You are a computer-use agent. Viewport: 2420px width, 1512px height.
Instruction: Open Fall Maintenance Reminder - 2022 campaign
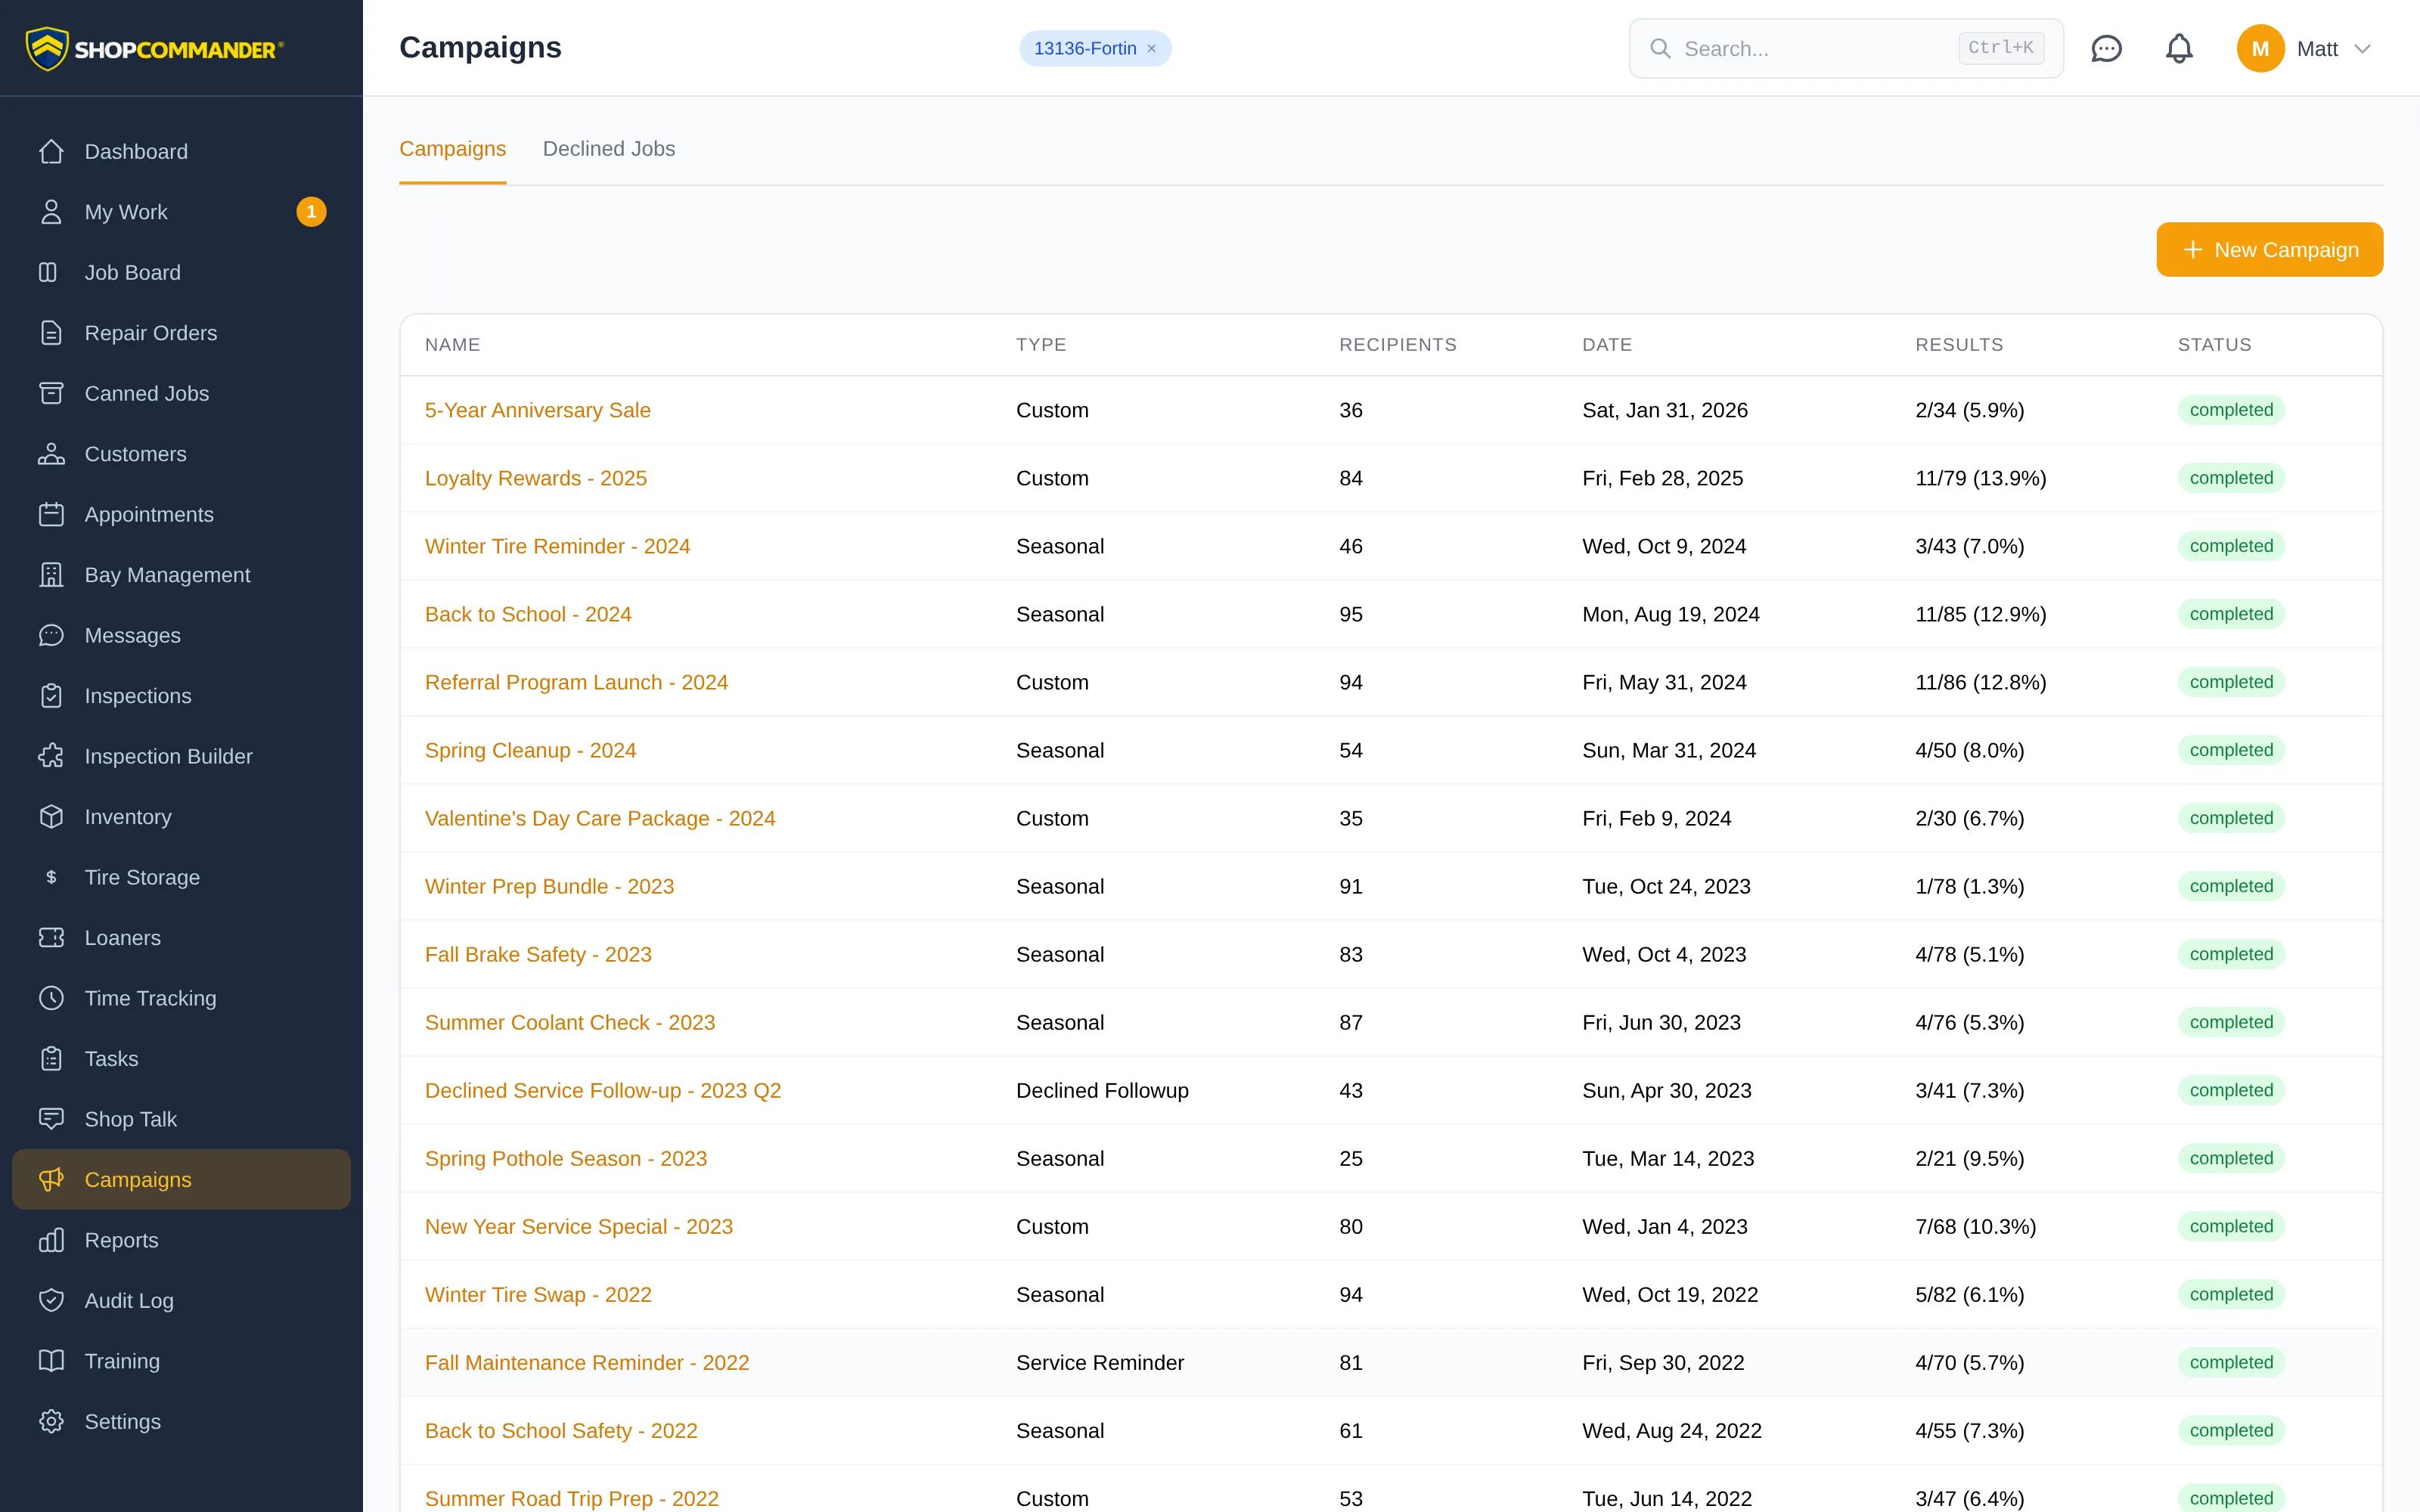[587, 1362]
